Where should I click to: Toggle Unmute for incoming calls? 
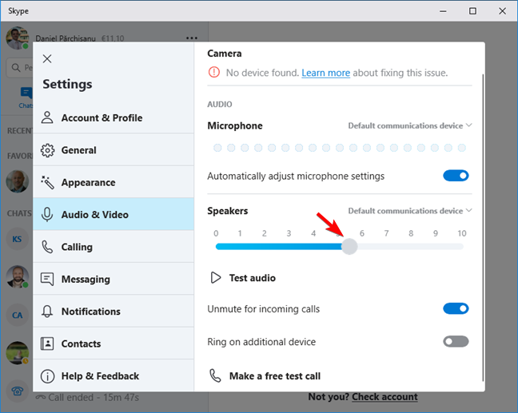click(456, 308)
